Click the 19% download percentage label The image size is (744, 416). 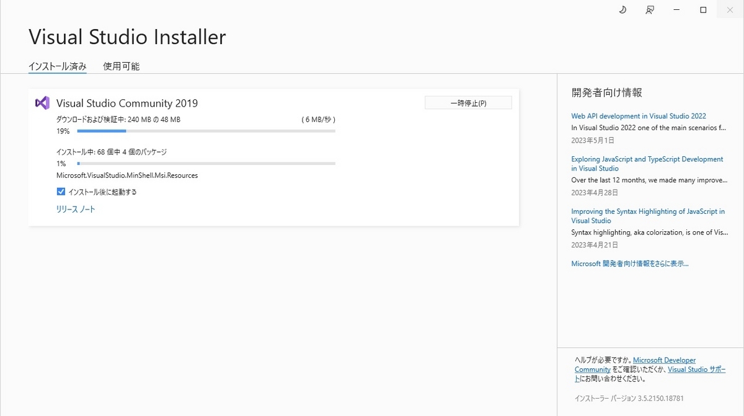[63, 131]
